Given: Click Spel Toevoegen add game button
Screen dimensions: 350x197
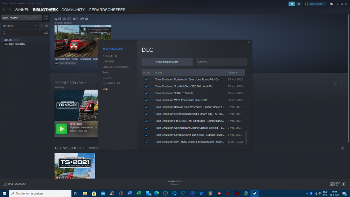Looking at the screenshot, I should pos(15,184).
